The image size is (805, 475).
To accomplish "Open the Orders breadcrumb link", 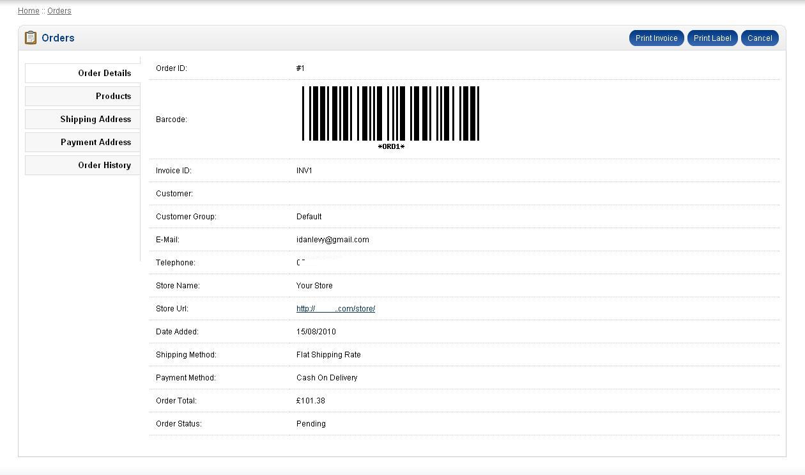I will (x=59, y=11).
